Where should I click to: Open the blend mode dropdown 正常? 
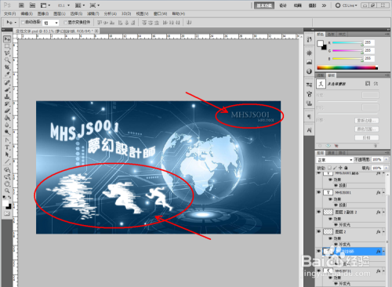[x=335, y=160]
